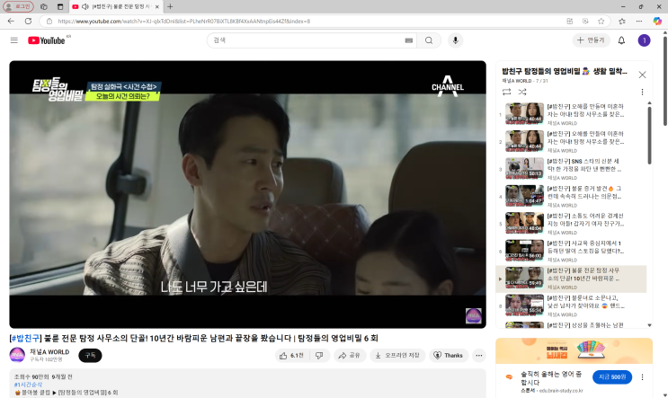This screenshot has width=668, height=398.
Task: Open playlist item 3 SNS 스타의 신분
Action: (571, 169)
